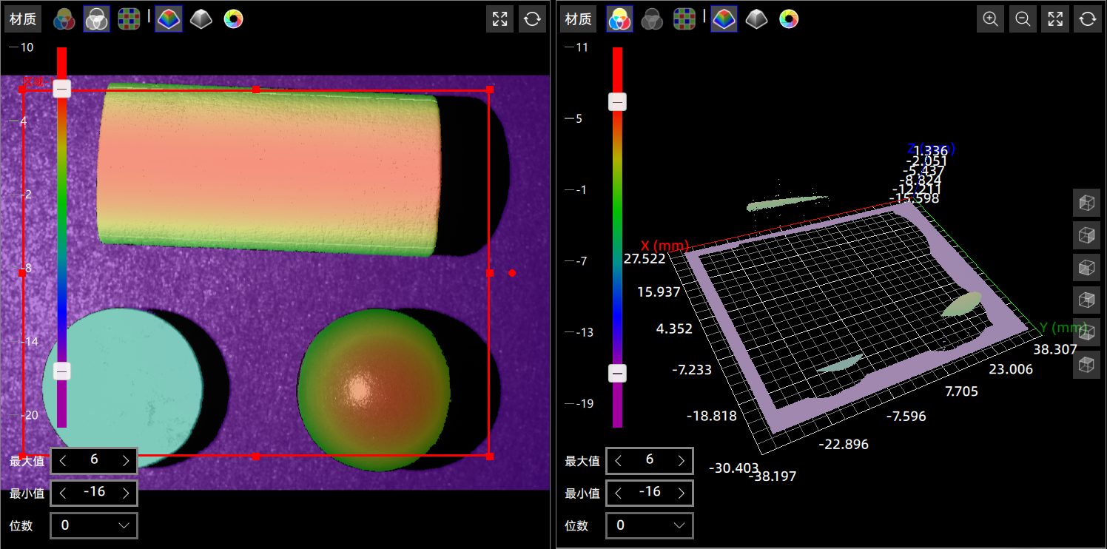
Task: Toggle the rainbow pyramid height map in left panel
Action: coord(169,19)
